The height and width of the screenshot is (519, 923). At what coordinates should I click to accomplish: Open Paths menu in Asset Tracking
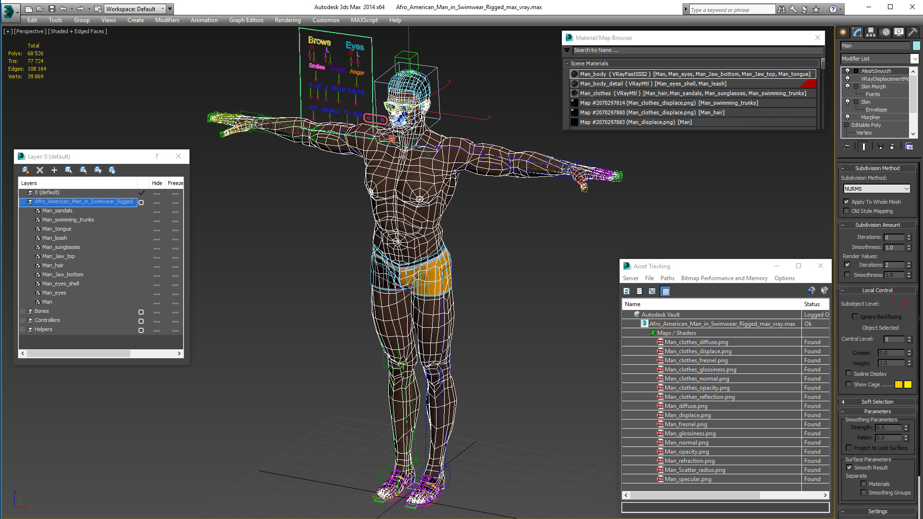click(667, 278)
